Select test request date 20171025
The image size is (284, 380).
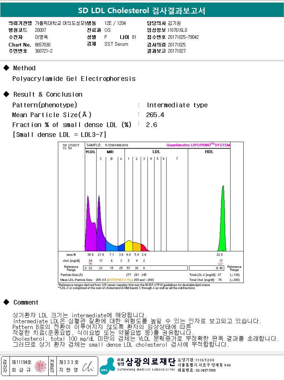pyautogui.click(x=177, y=45)
